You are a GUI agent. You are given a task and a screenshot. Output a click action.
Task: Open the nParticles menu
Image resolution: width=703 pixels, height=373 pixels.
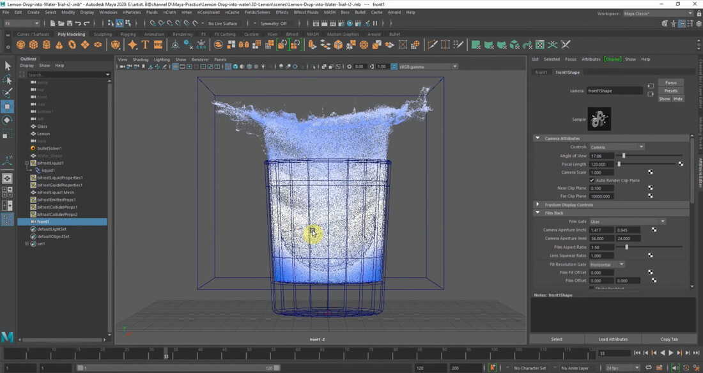(x=132, y=12)
